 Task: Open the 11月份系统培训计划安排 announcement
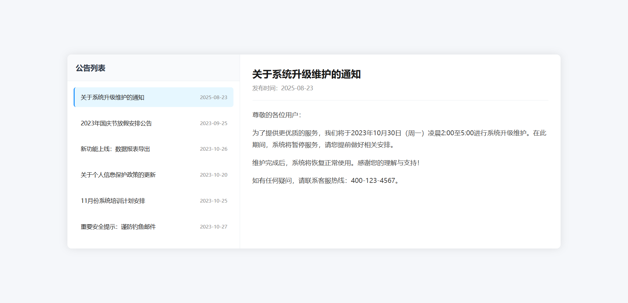coord(113,201)
